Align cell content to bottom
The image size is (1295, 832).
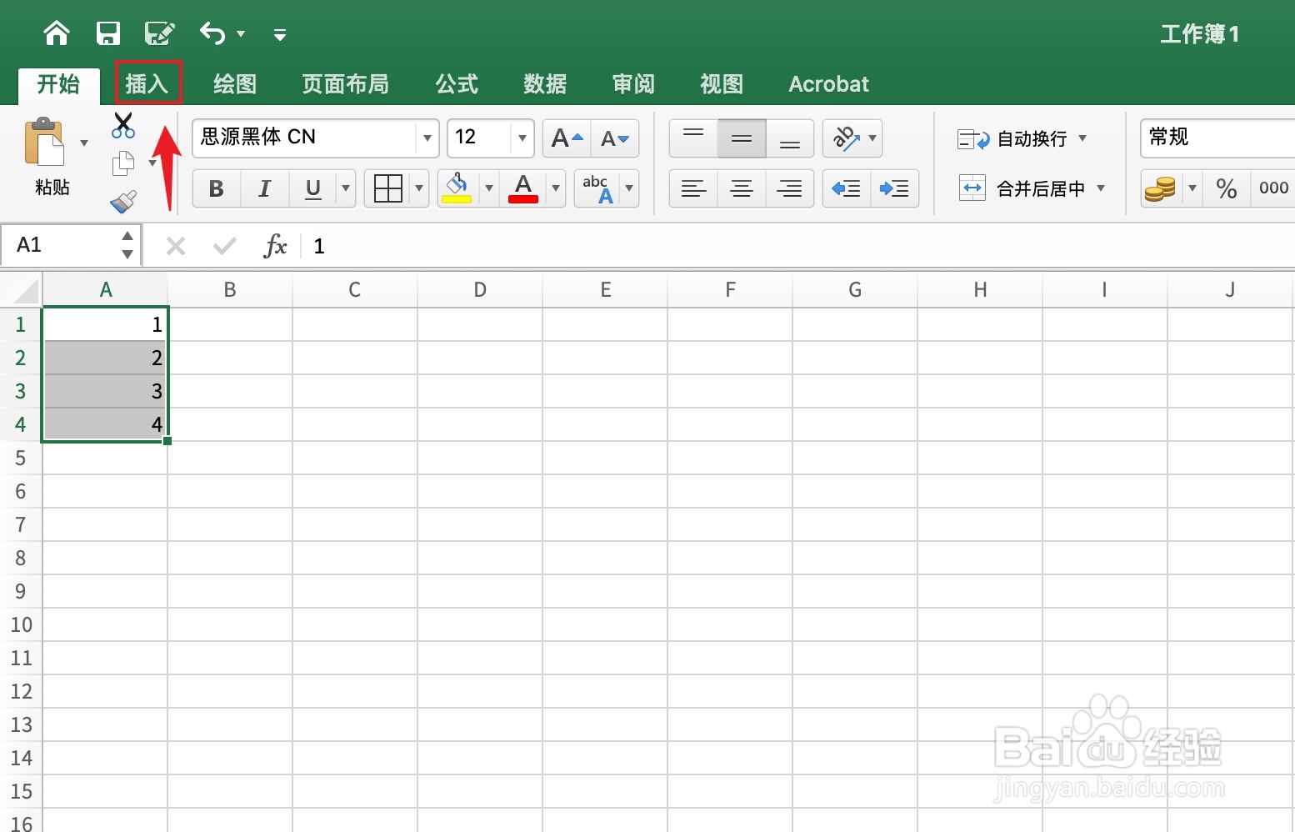click(x=790, y=138)
